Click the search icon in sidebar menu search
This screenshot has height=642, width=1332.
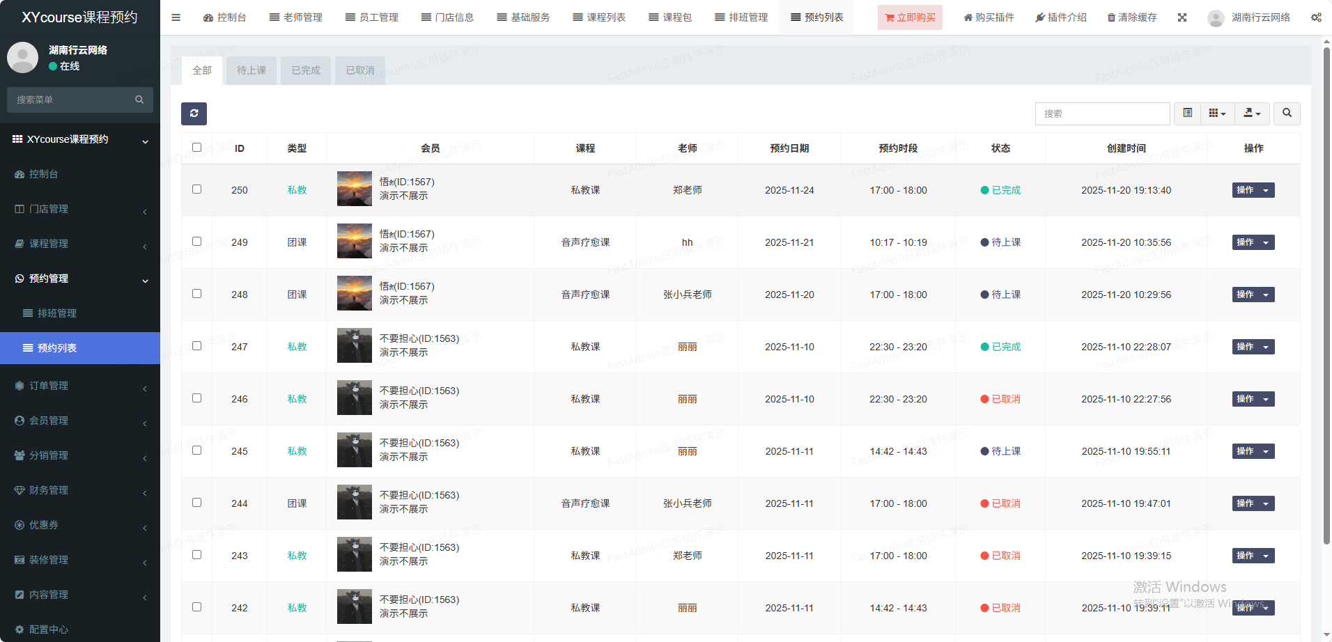point(139,100)
